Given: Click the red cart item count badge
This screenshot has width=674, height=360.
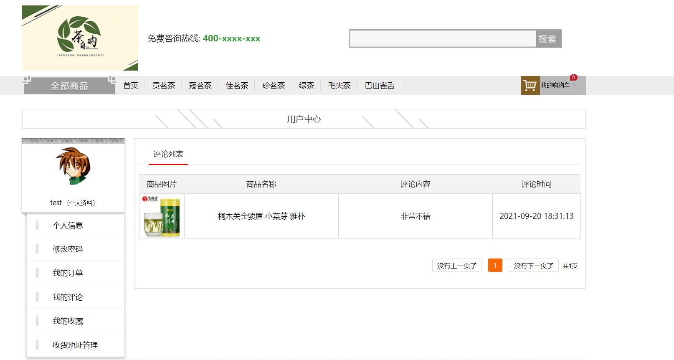Looking at the screenshot, I should click(x=574, y=77).
